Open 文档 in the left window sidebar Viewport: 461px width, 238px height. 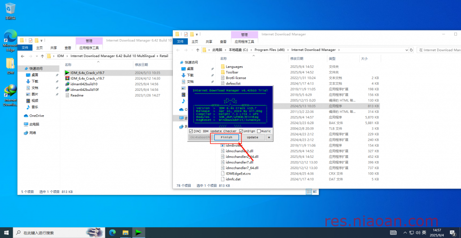35,88
